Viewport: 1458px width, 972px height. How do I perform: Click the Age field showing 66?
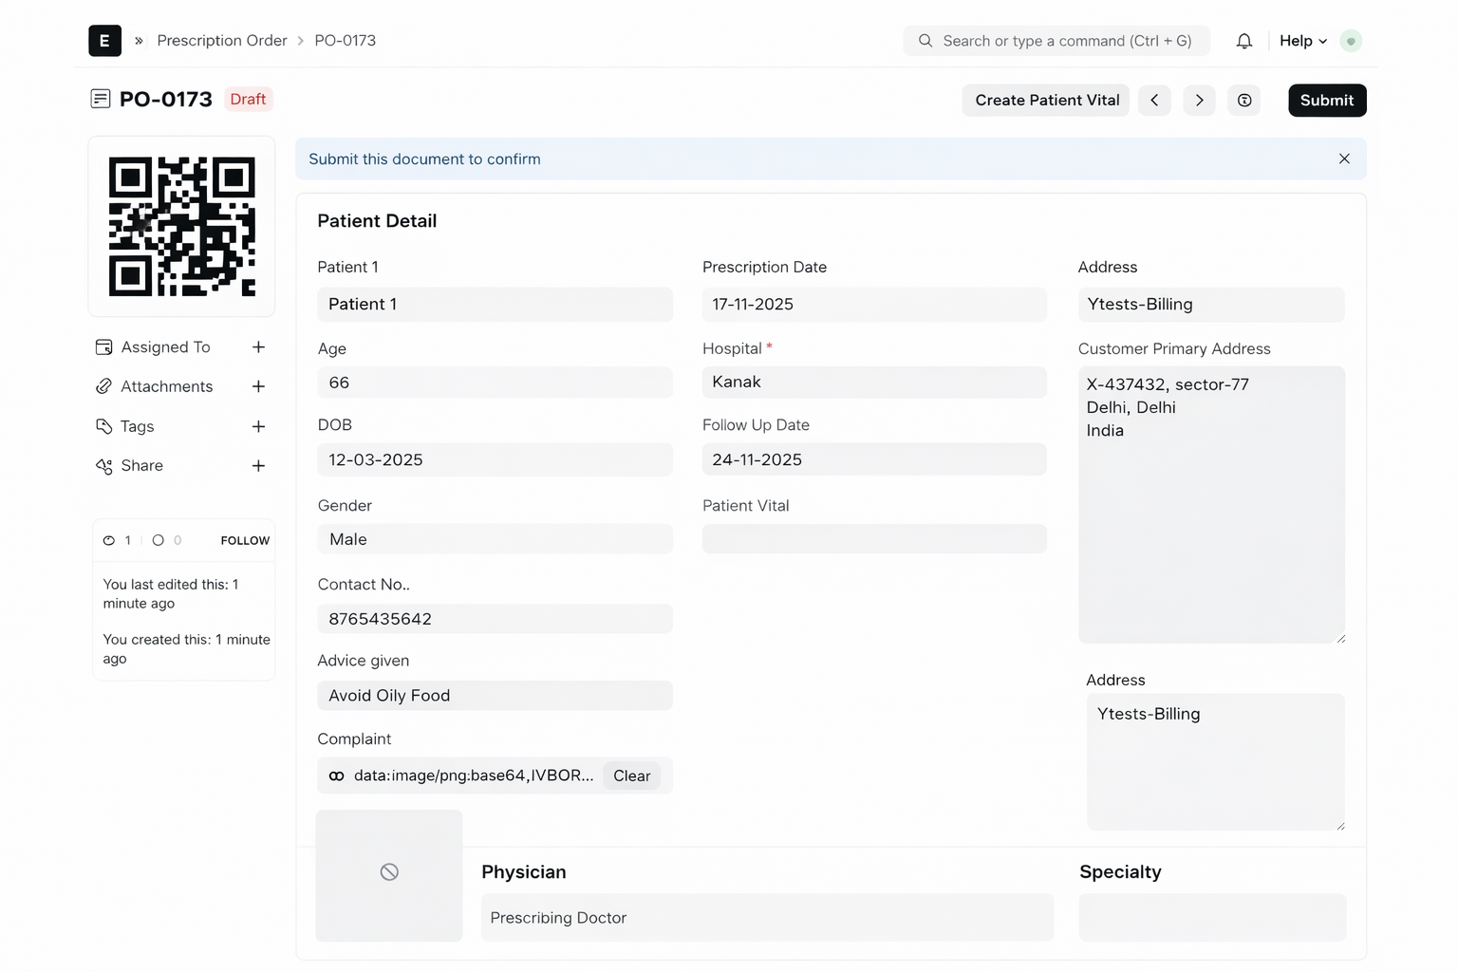point(495,383)
